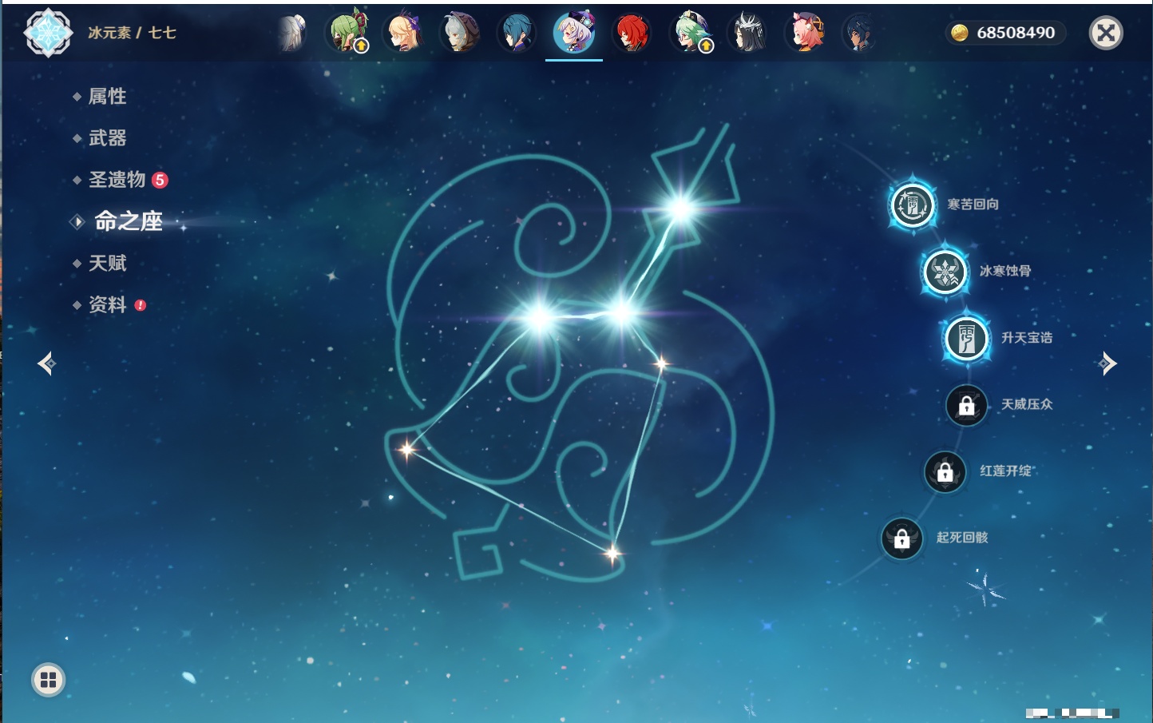The image size is (1153, 723).
Task: Open the 冰寒蚀骨 constellation node icon
Action: 945,272
